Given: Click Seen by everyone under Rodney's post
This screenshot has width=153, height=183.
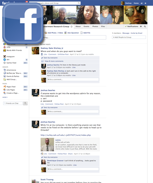Looking at the screenshot, I should point(50,58).
